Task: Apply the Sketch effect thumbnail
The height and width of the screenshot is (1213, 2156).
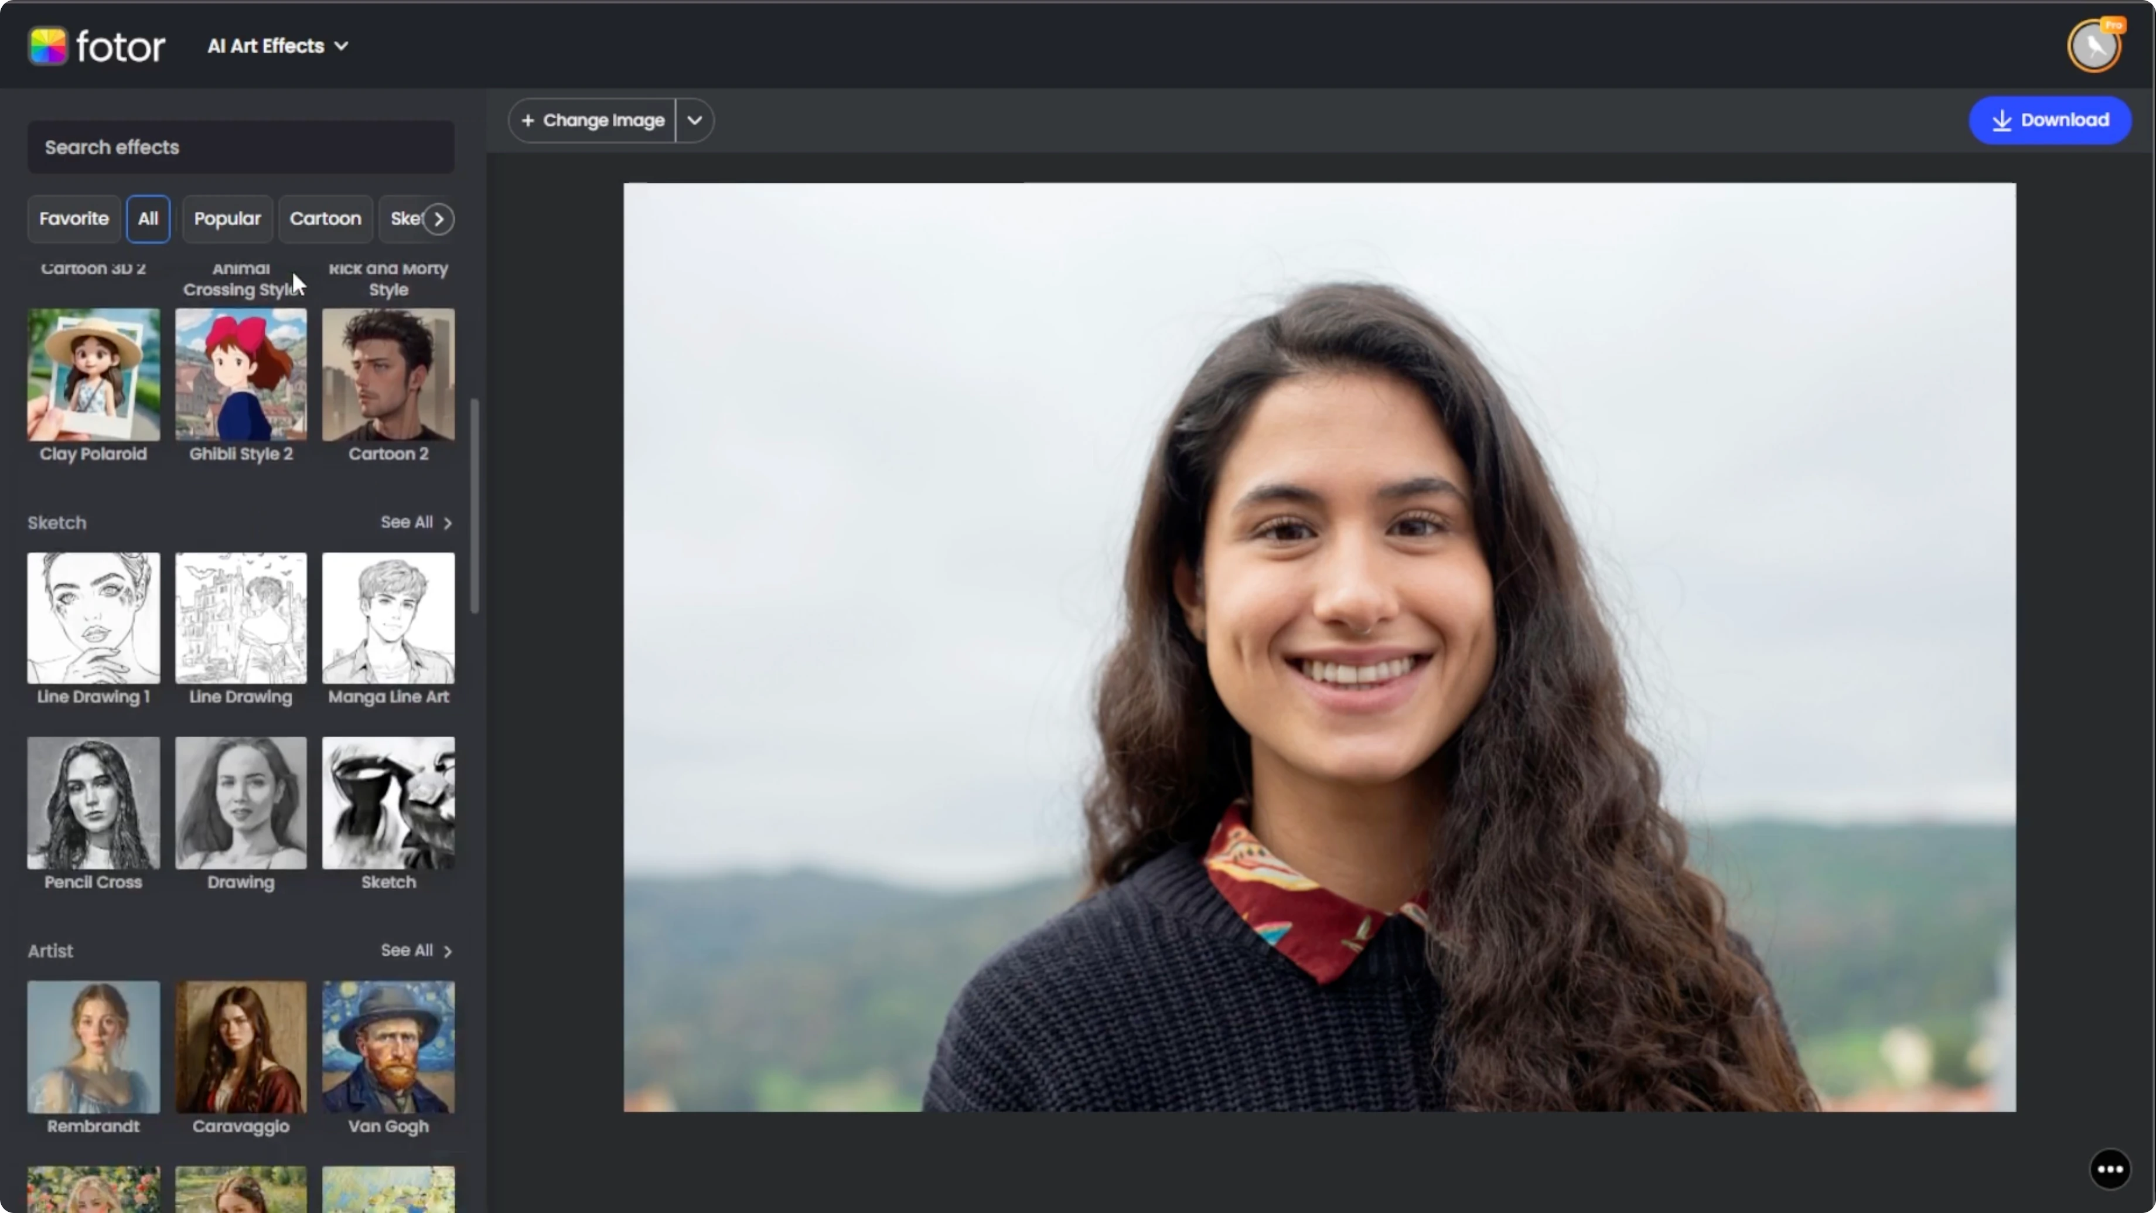Action: (388, 803)
